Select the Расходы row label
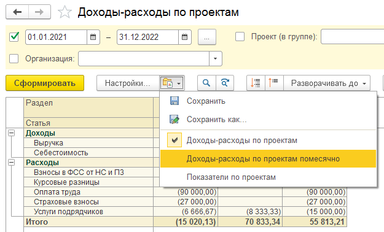 click(x=88, y=163)
